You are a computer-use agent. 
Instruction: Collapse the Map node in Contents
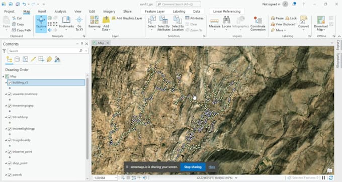click(x=4, y=76)
